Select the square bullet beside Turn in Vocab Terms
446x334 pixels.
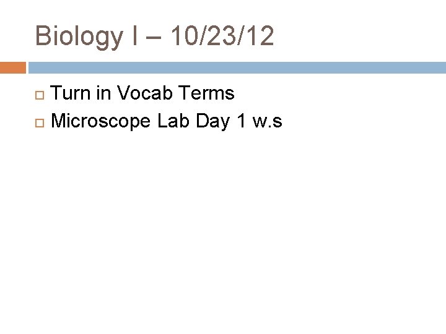point(40,95)
